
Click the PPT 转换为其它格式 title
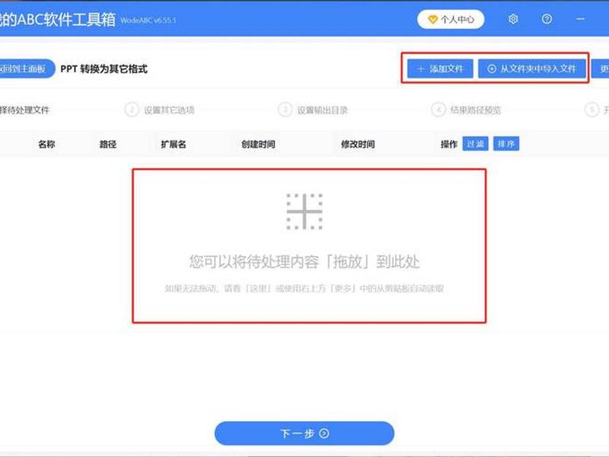pos(104,69)
